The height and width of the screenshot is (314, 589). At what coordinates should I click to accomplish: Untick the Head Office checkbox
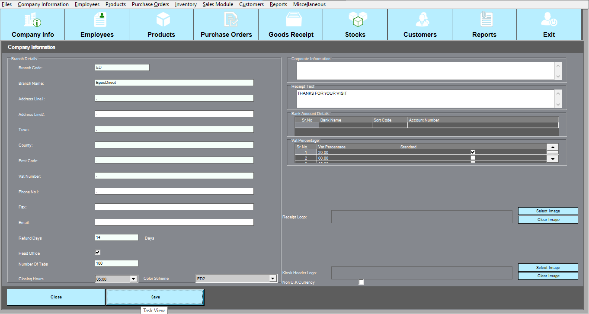98,253
